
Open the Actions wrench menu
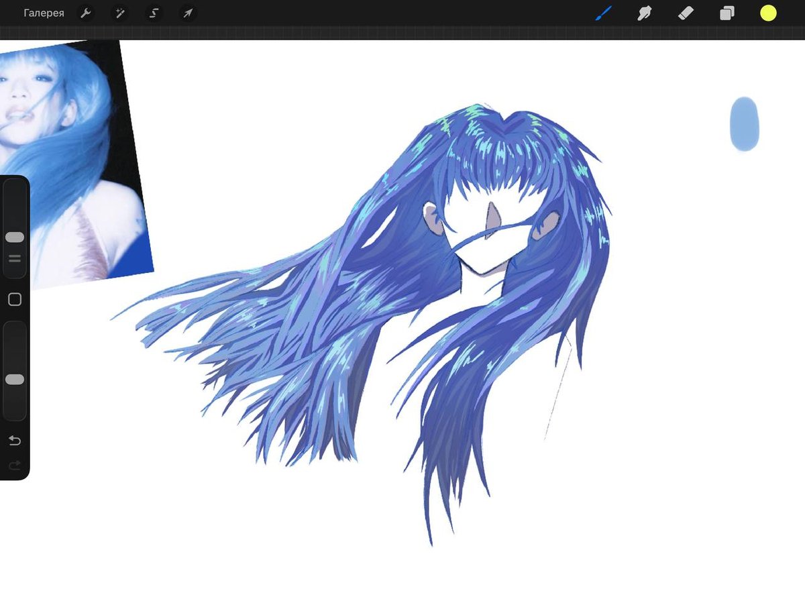click(x=85, y=13)
